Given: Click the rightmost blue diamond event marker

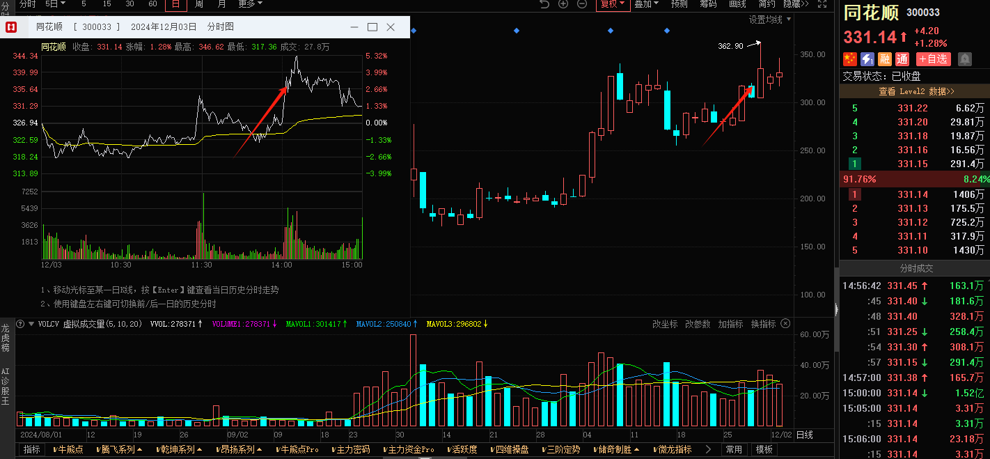Looking at the screenshot, I should (667, 31).
